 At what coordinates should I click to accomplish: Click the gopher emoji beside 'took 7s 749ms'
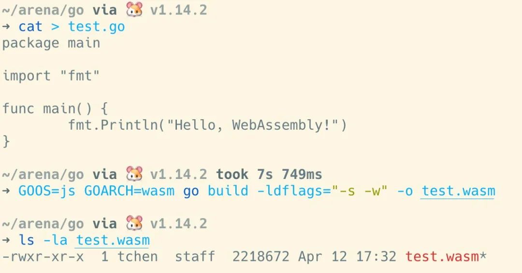pyautogui.click(x=134, y=174)
